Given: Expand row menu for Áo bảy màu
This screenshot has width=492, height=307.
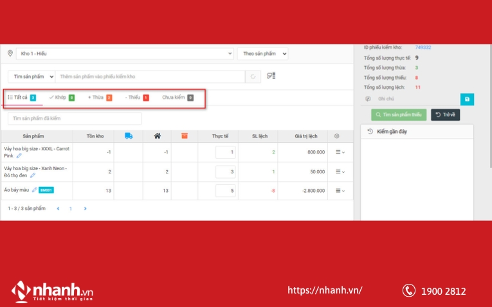Looking at the screenshot, I should [x=340, y=191].
